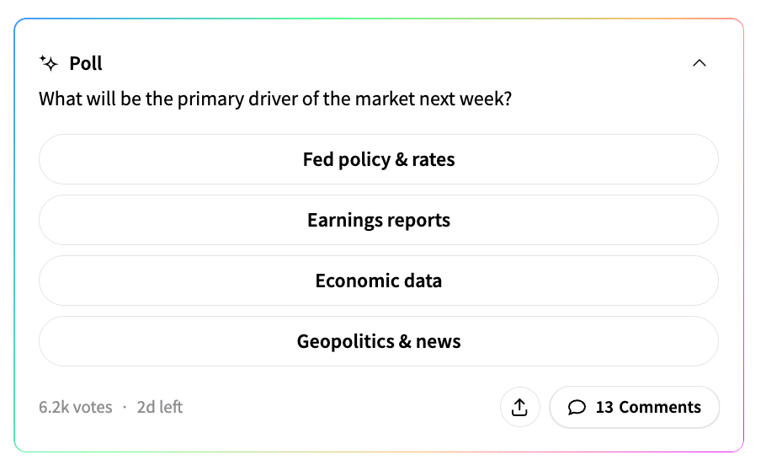The height and width of the screenshot is (465, 766).
Task: Click the speech bubble comments icon
Action: click(x=577, y=408)
